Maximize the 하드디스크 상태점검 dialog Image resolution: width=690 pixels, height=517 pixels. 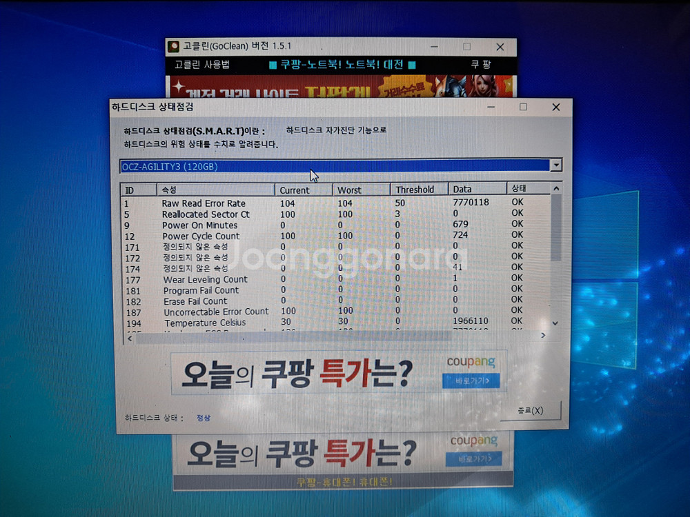[523, 107]
